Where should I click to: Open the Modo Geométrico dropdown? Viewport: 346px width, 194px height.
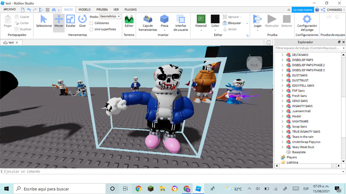point(110,16)
